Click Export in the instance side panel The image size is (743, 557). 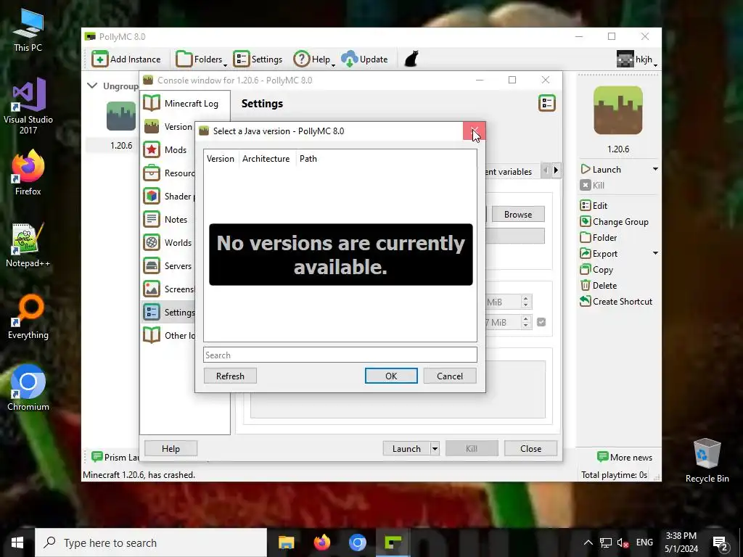(x=599, y=253)
